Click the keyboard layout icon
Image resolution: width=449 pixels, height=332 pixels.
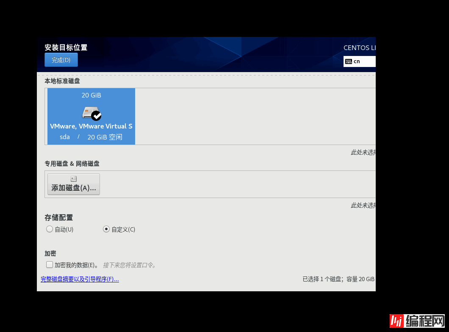tap(349, 61)
